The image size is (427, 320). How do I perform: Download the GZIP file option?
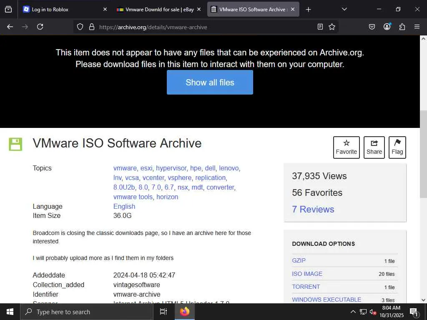pos(299,260)
